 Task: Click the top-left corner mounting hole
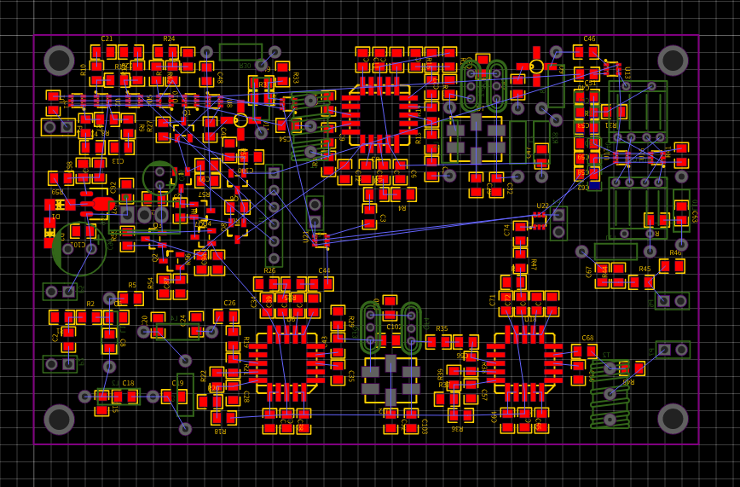point(60,61)
